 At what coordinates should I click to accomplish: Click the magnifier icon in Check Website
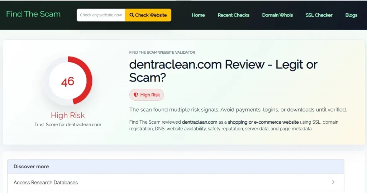132,15
